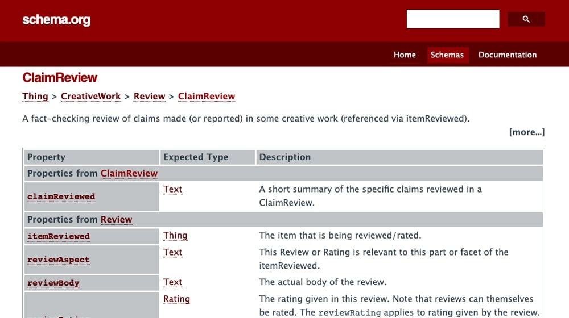Open the Schemas nav tab

[447, 55]
